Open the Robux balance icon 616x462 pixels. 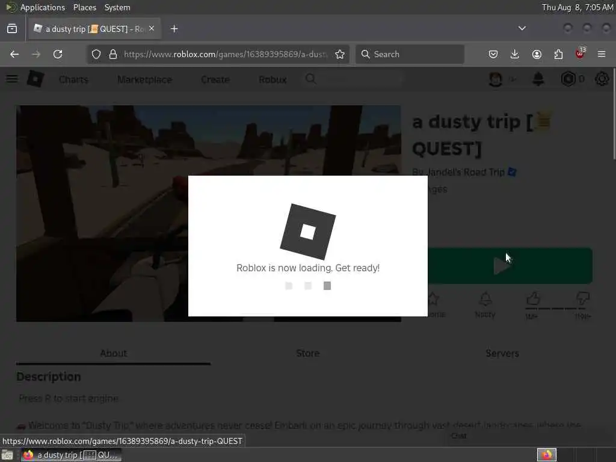[x=568, y=79]
